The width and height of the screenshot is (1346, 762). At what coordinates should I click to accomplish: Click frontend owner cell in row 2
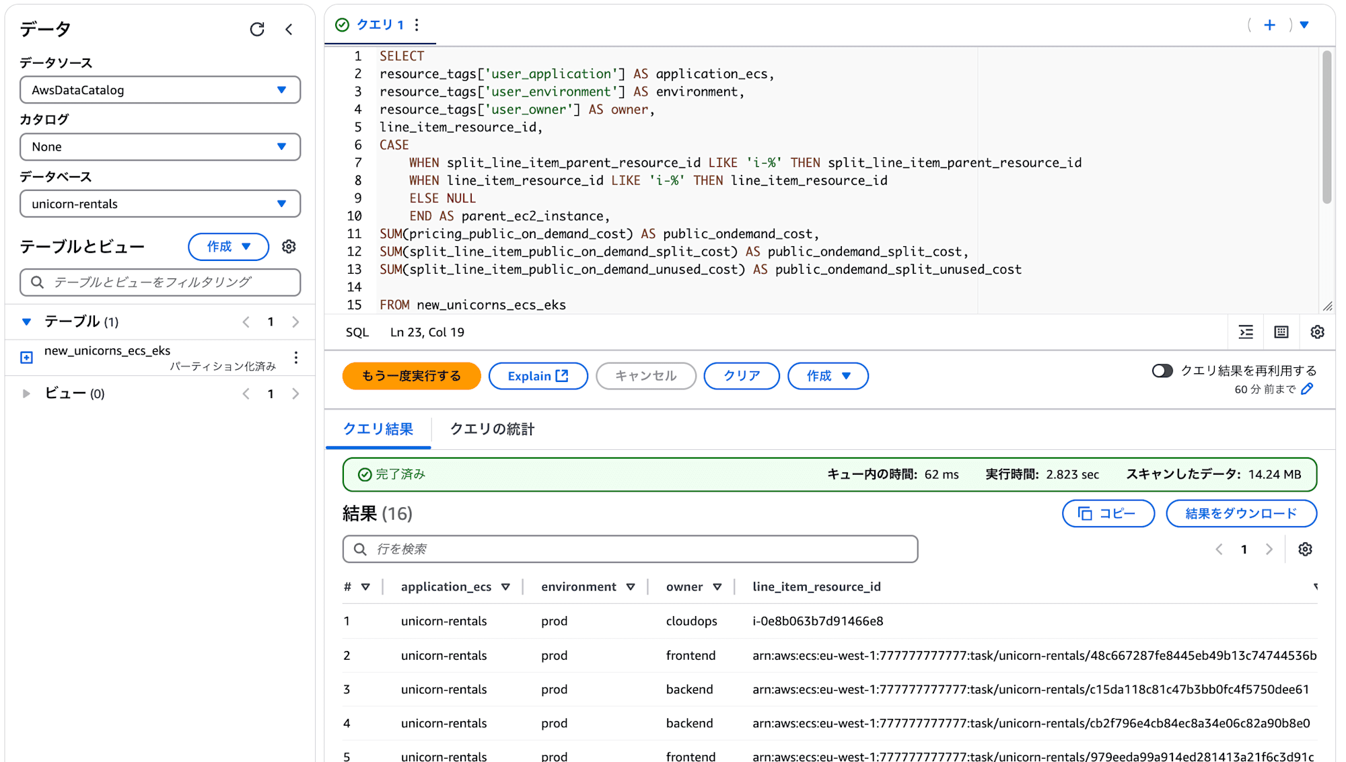point(690,656)
